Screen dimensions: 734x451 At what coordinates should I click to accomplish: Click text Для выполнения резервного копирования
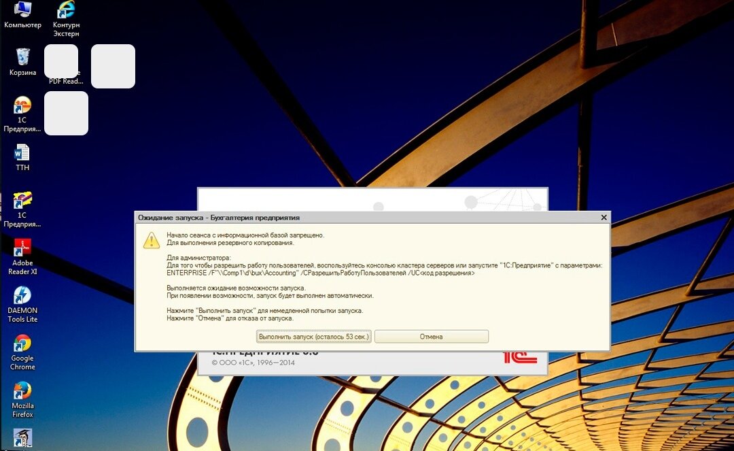tap(230, 243)
